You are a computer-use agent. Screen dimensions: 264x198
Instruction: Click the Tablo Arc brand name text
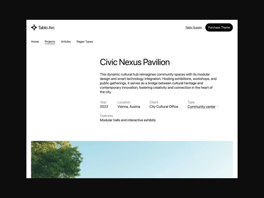tap(46, 28)
